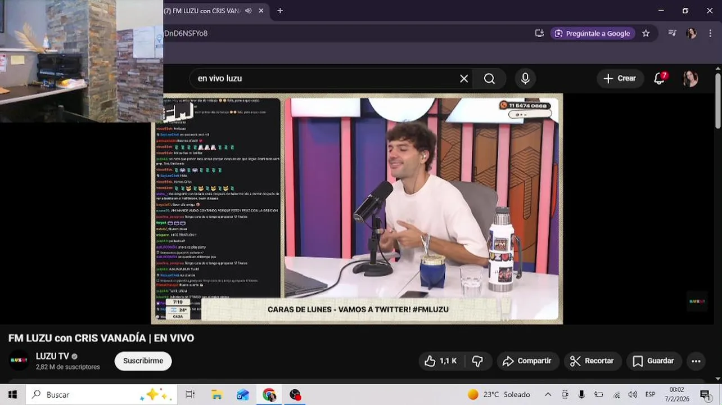Open the LUZU TV channel avatar
Image resolution: width=722 pixels, height=405 pixels.
click(19, 361)
